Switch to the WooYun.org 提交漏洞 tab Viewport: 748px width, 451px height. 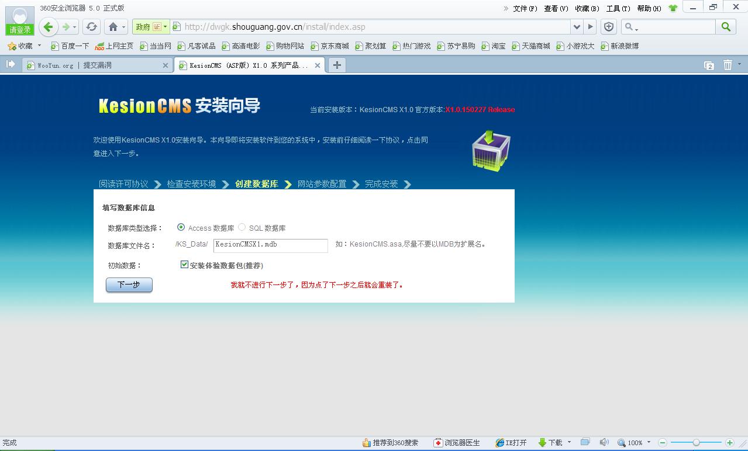click(97, 65)
